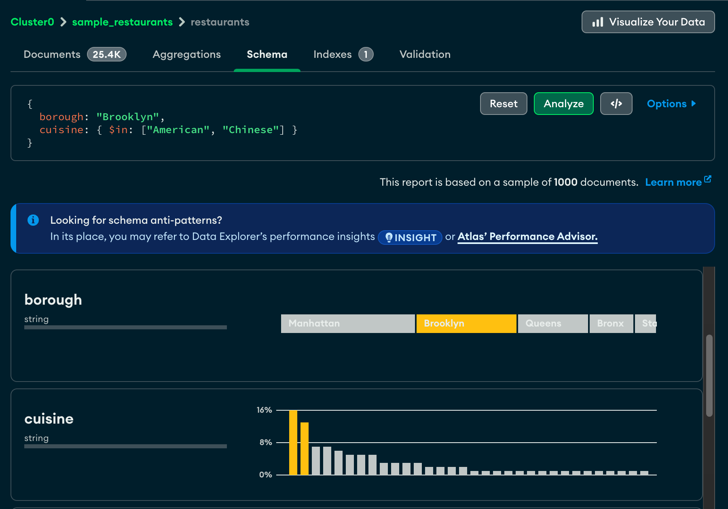Click the code export icon button

point(616,104)
